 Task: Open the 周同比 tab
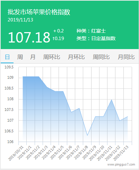pyautogui.click(x=101, y=57)
